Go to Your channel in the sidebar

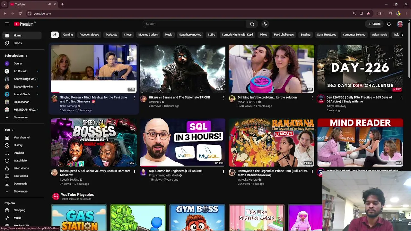[x=22, y=137]
